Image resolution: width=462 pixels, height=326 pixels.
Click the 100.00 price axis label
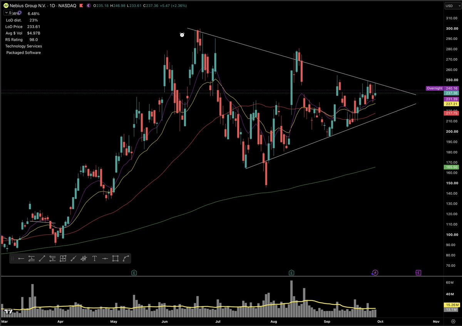(452, 234)
